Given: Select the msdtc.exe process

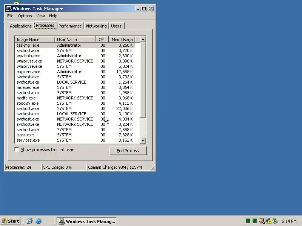Looking at the screenshot, I should (75, 98).
